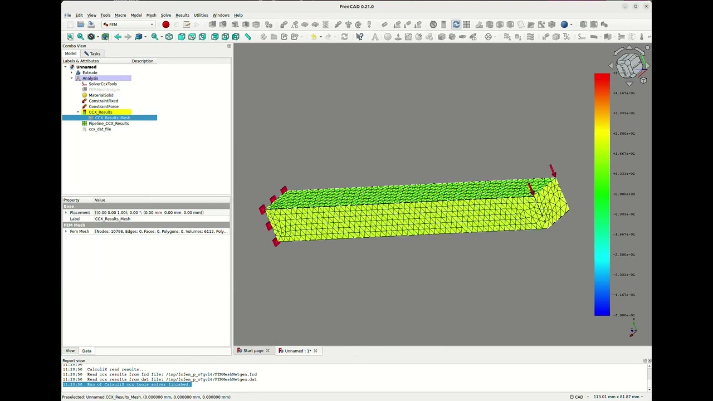
Task: Open the Solve menu
Action: (166, 15)
